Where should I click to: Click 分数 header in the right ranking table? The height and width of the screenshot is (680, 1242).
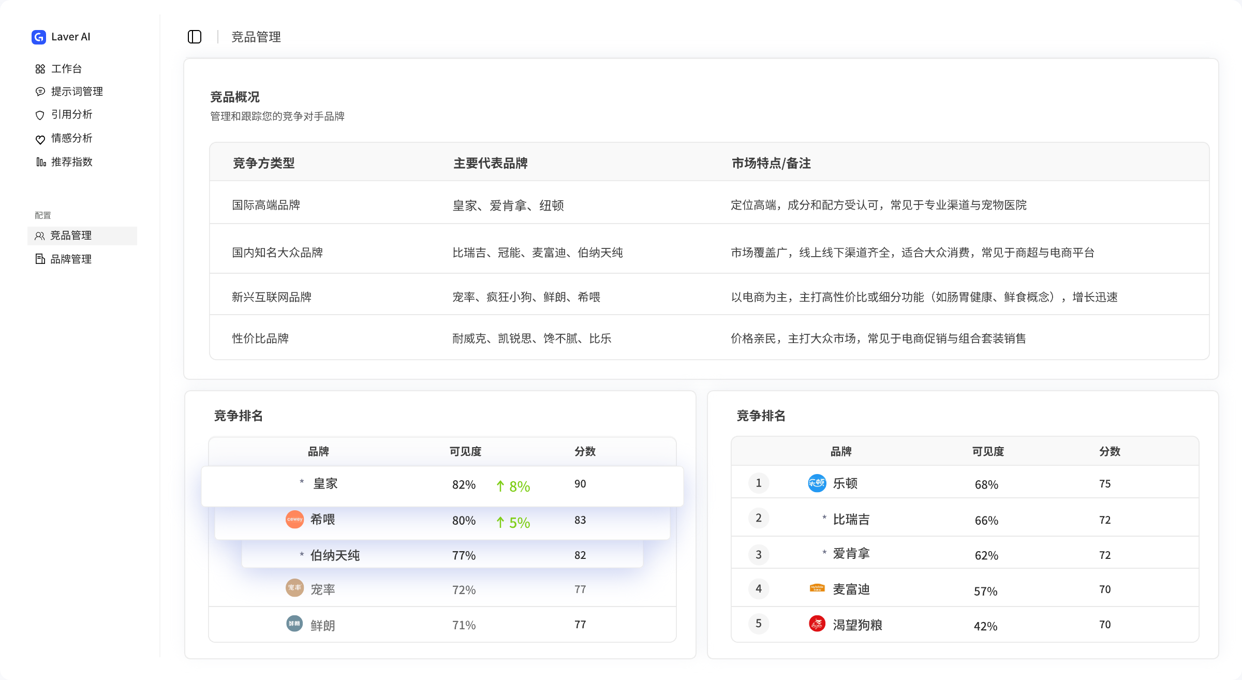pyautogui.click(x=1110, y=451)
